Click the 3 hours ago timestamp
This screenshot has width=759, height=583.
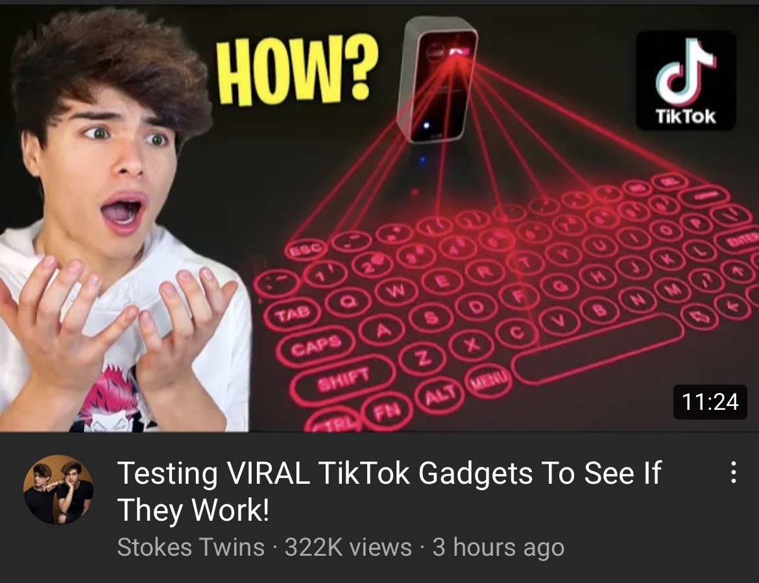click(499, 547)
